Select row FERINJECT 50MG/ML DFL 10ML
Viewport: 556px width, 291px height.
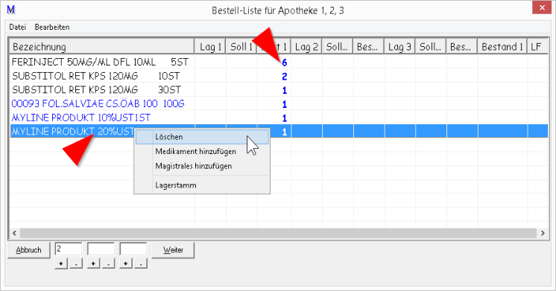[279, 63]
